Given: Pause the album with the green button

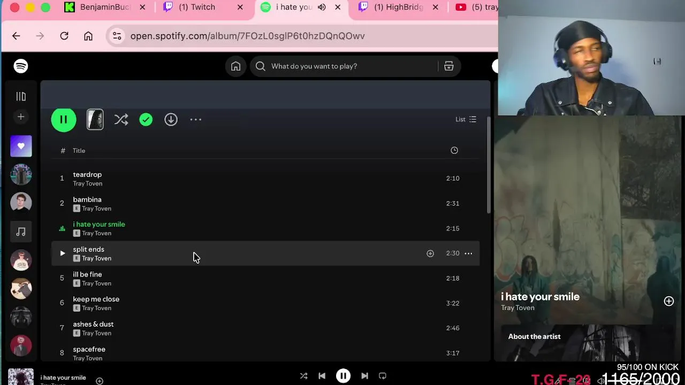Looking at the screenshot, I should click(64, 119).
